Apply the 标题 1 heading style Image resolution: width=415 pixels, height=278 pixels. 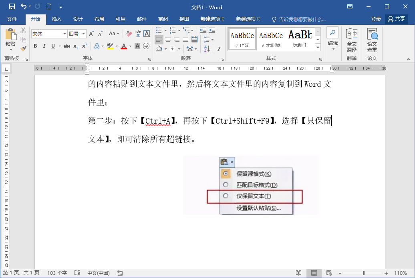tap(300, 39)
